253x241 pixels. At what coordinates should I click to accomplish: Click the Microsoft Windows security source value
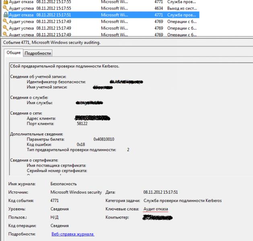(76, 192)
